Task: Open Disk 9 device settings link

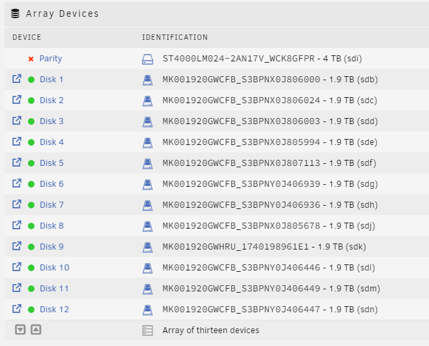Action: [x=52, y=247]
